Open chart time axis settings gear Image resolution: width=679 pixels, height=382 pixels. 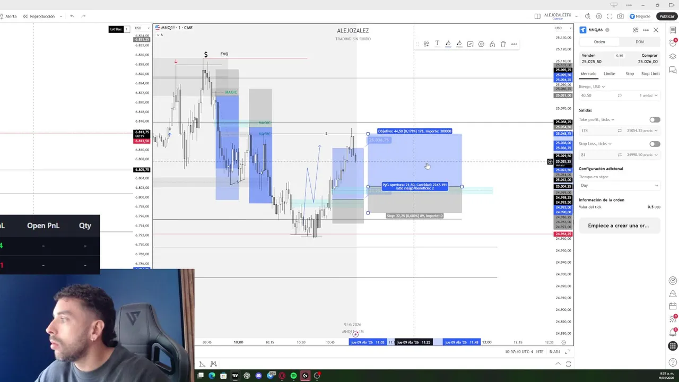[x=563, y=342]
